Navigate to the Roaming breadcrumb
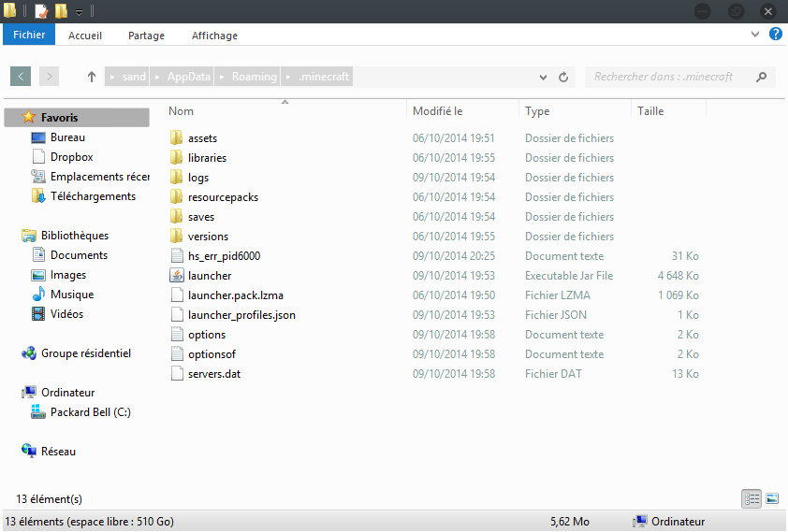Image resolution: width=788 pixels, height=532 pixels. coord(254,77)
